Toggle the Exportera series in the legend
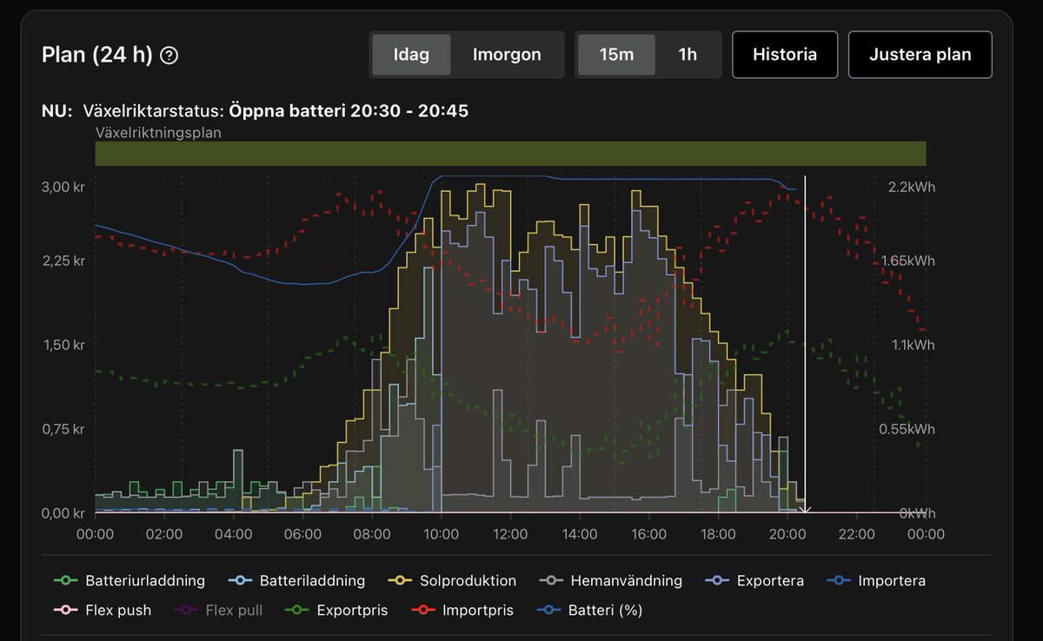This screenshot has width=1043, height=641. [x=754, y=581]
